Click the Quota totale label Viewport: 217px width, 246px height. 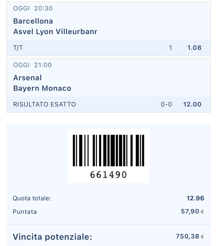(32, 198)
